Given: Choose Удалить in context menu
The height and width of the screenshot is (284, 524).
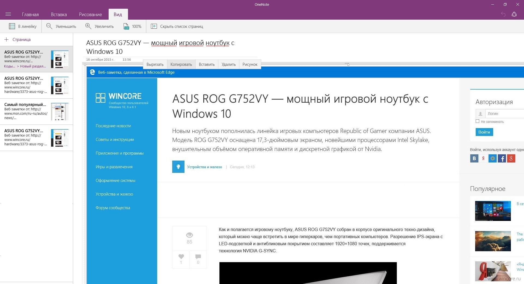Looking at the screenshot, I should 229,64.
